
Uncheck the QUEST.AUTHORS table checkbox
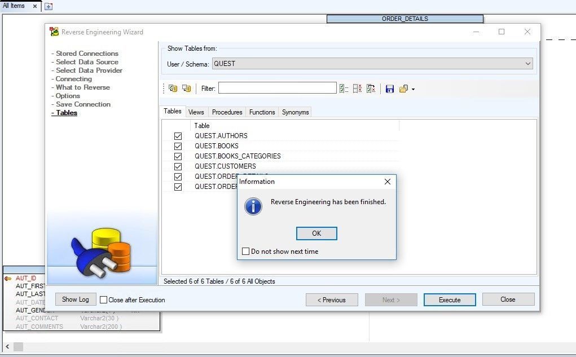(x=178, y=136)
